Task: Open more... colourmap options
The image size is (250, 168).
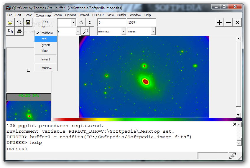Action: pos(46,68)
